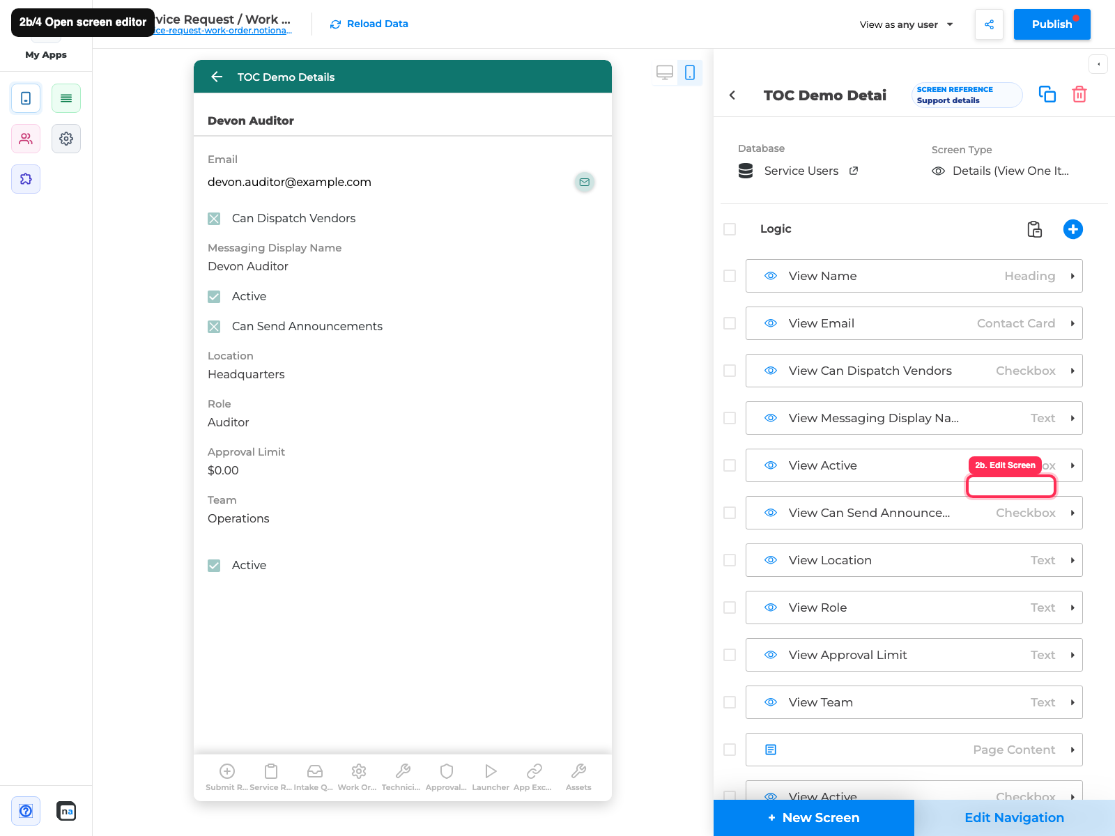Screen dimensions: 1115x836
Task: Duplicate the screen with copy icon
Action: point(1047,94)
